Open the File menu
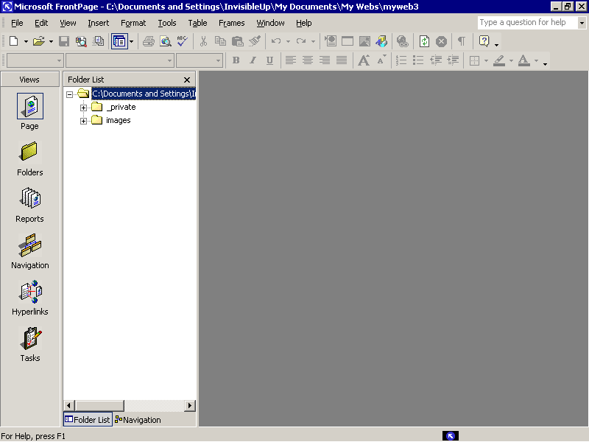This screenshot has width=589, height=442. tap(17, 23)
